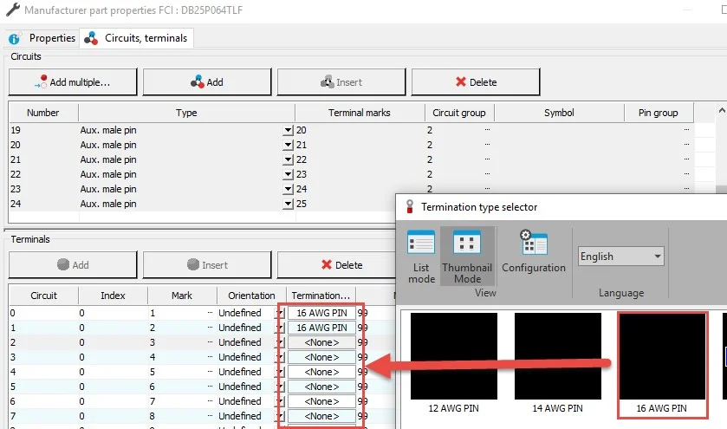
Task: Open Orientation dropdown for terminal mark 3
Action: (x=280, y=342)
